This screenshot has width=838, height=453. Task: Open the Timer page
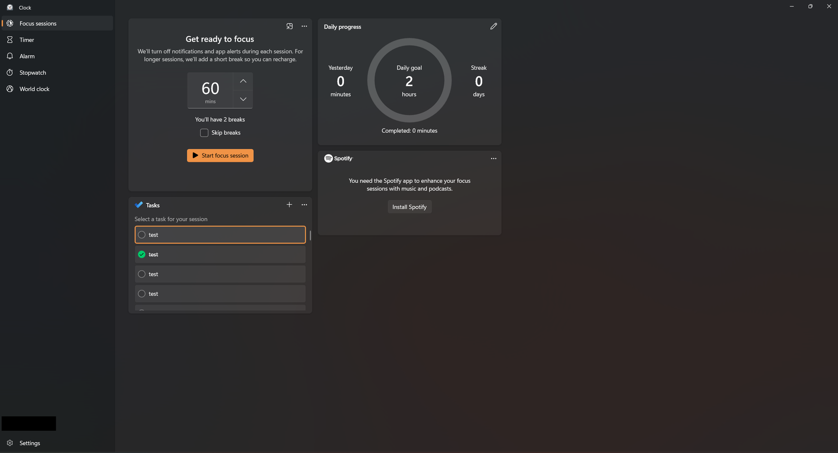coord(27,40)
